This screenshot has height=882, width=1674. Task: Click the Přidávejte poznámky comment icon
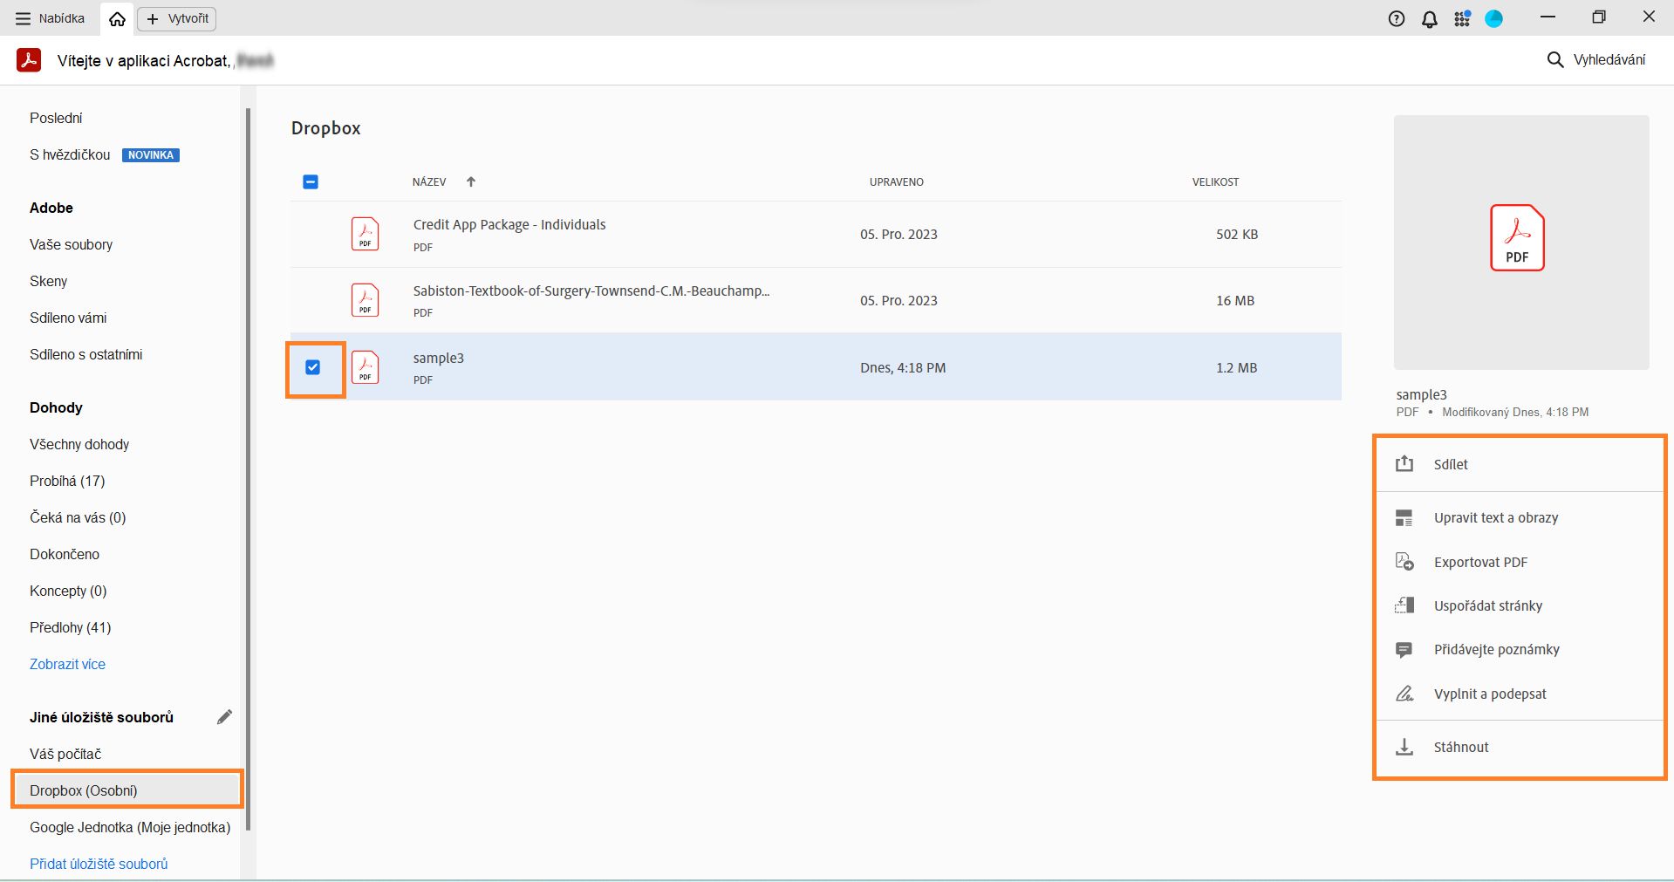pyautogui.click(x=1404, y=650)
